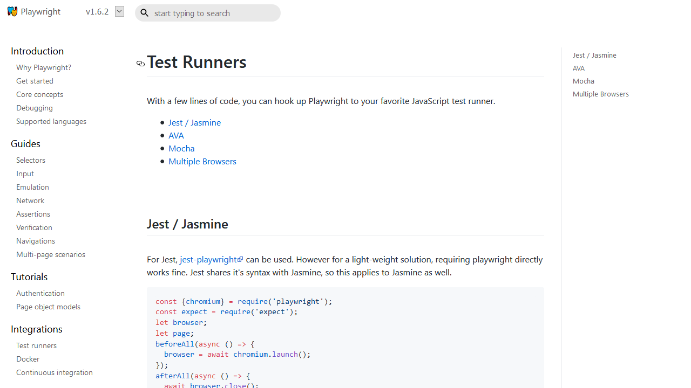691x388 pixels.
Task: Click the beforeAll(async () => { code line
Action: 205,344
